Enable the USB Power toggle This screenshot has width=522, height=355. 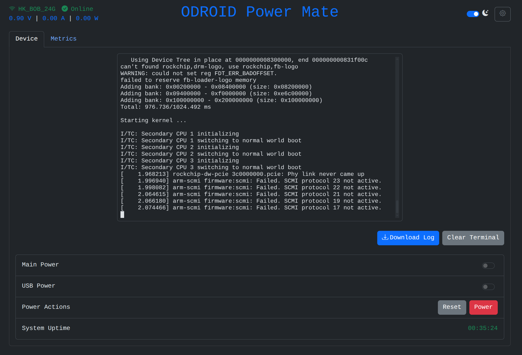(x=488, y=287)
